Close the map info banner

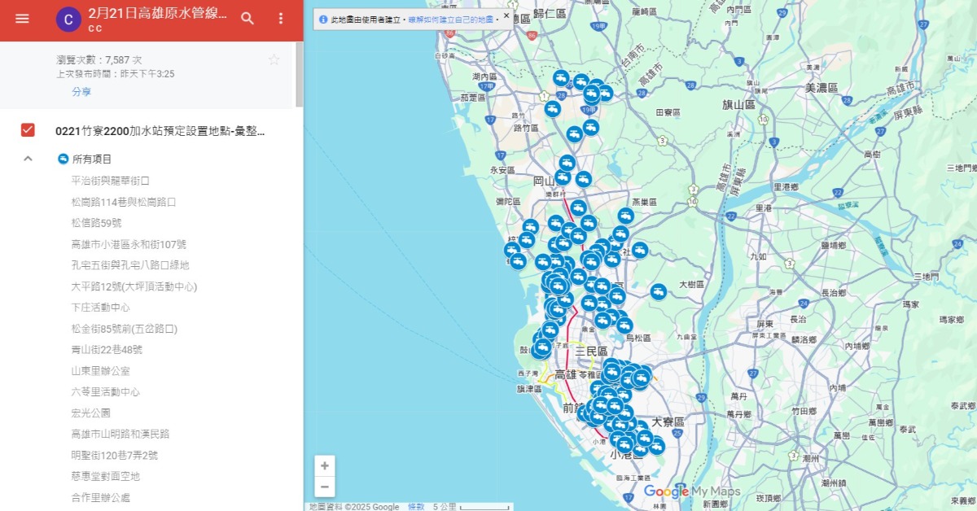(506, 15)
